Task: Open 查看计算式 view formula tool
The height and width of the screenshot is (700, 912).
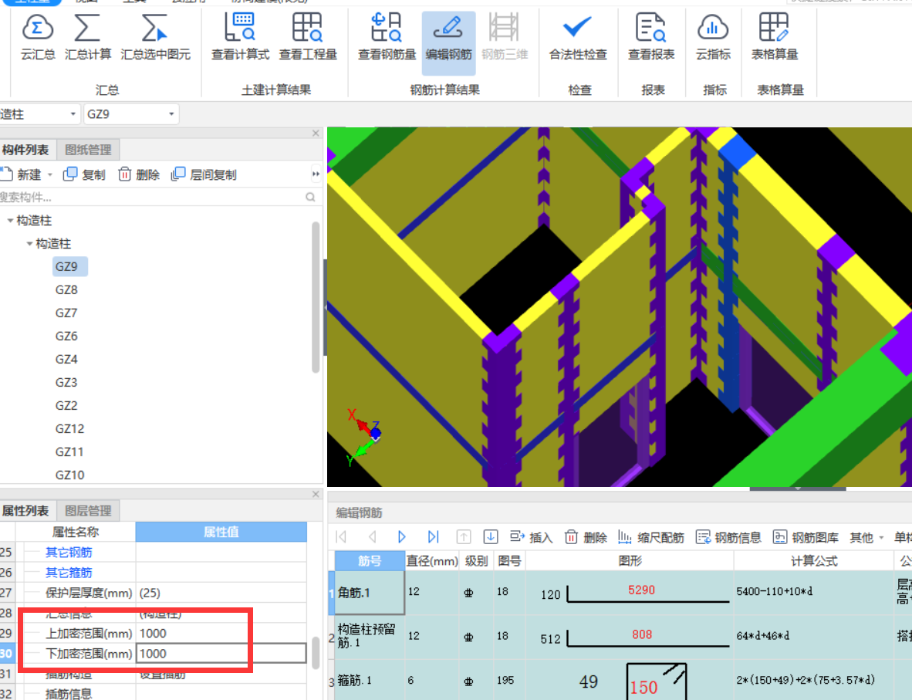Action: [240, 39]
